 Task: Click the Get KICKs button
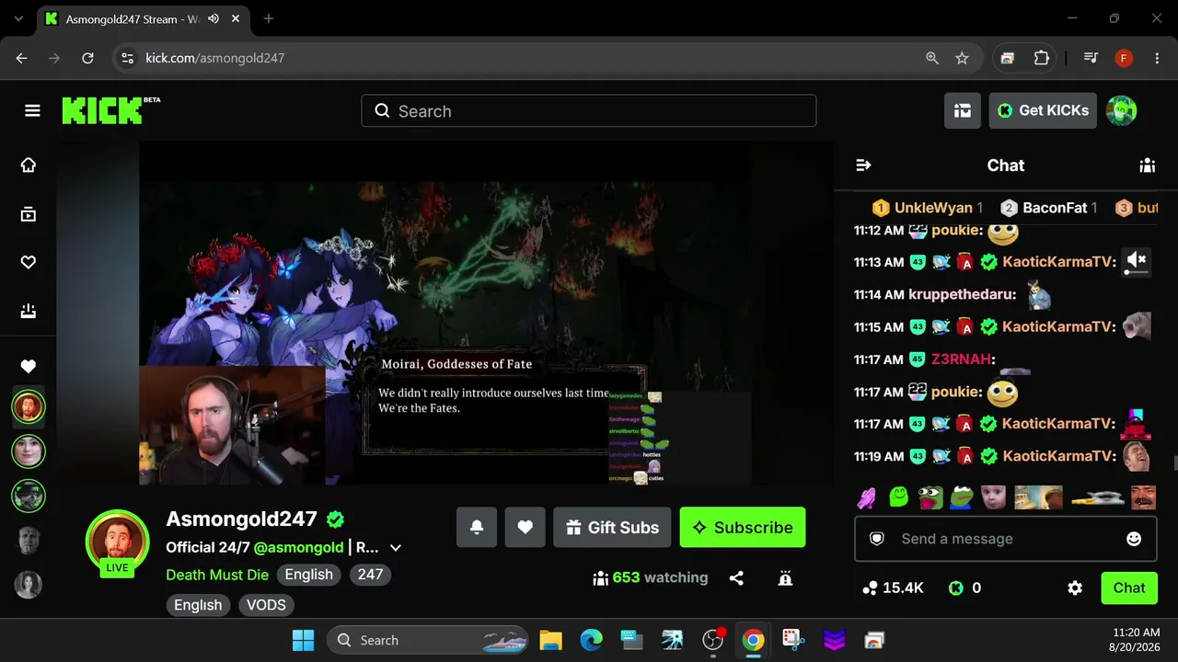[1043, 110]
